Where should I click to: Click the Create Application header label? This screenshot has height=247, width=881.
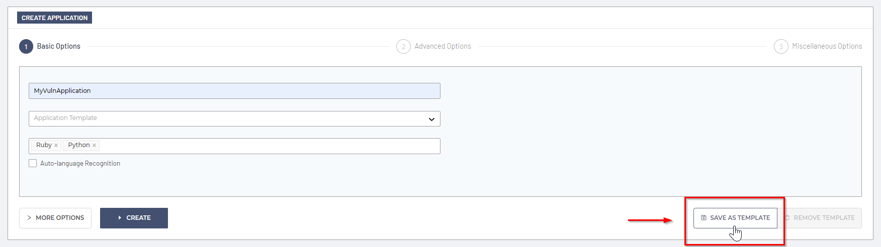tap(54, 18)
